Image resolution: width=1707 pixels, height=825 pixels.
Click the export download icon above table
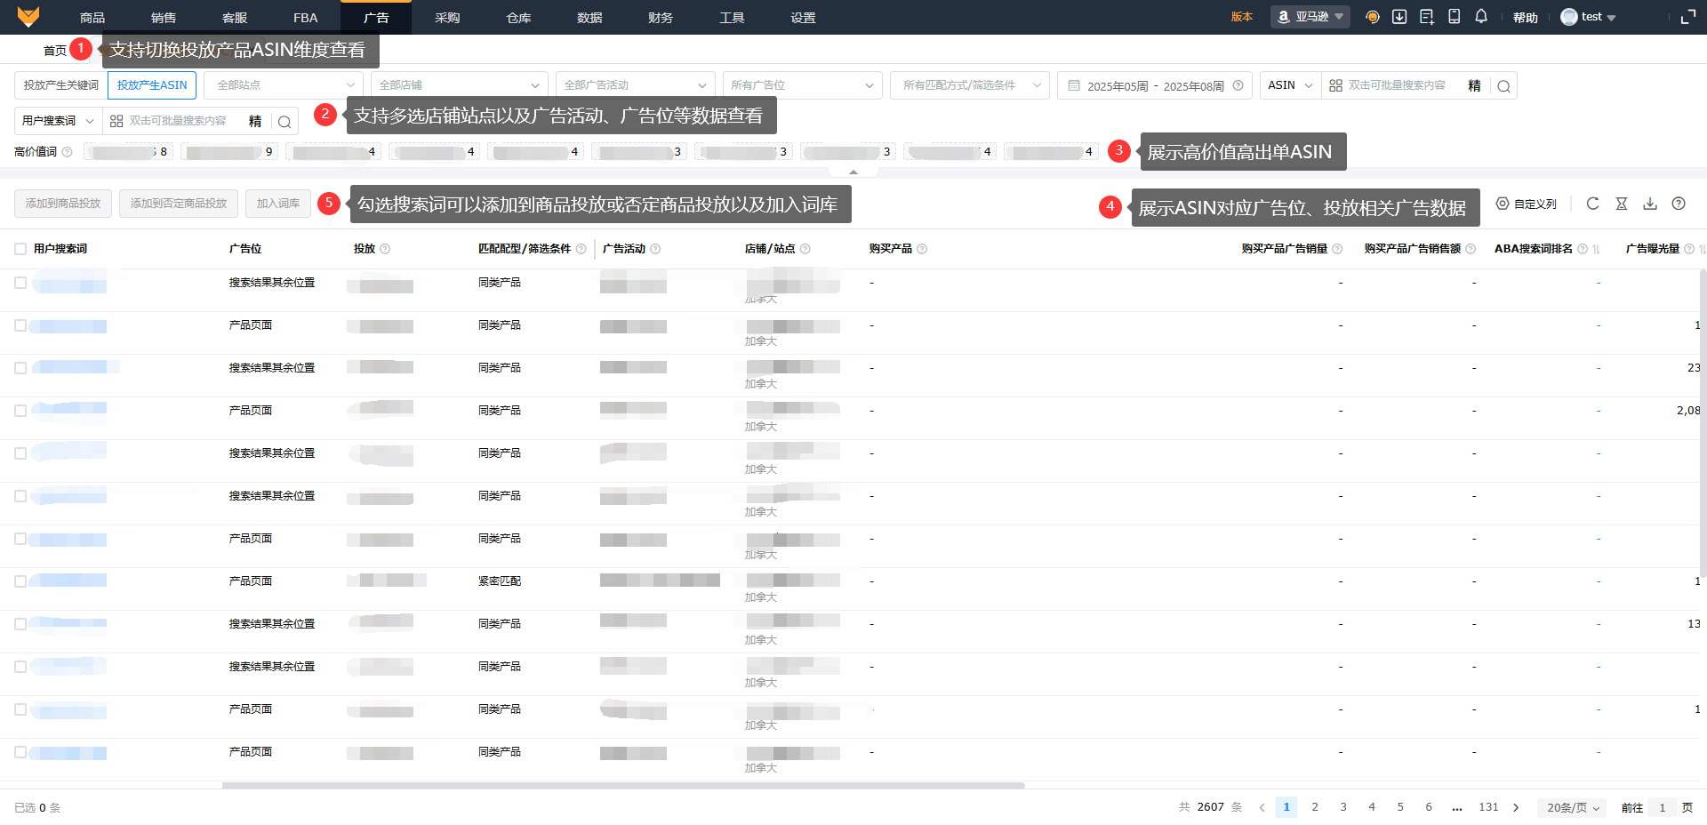1650,204
